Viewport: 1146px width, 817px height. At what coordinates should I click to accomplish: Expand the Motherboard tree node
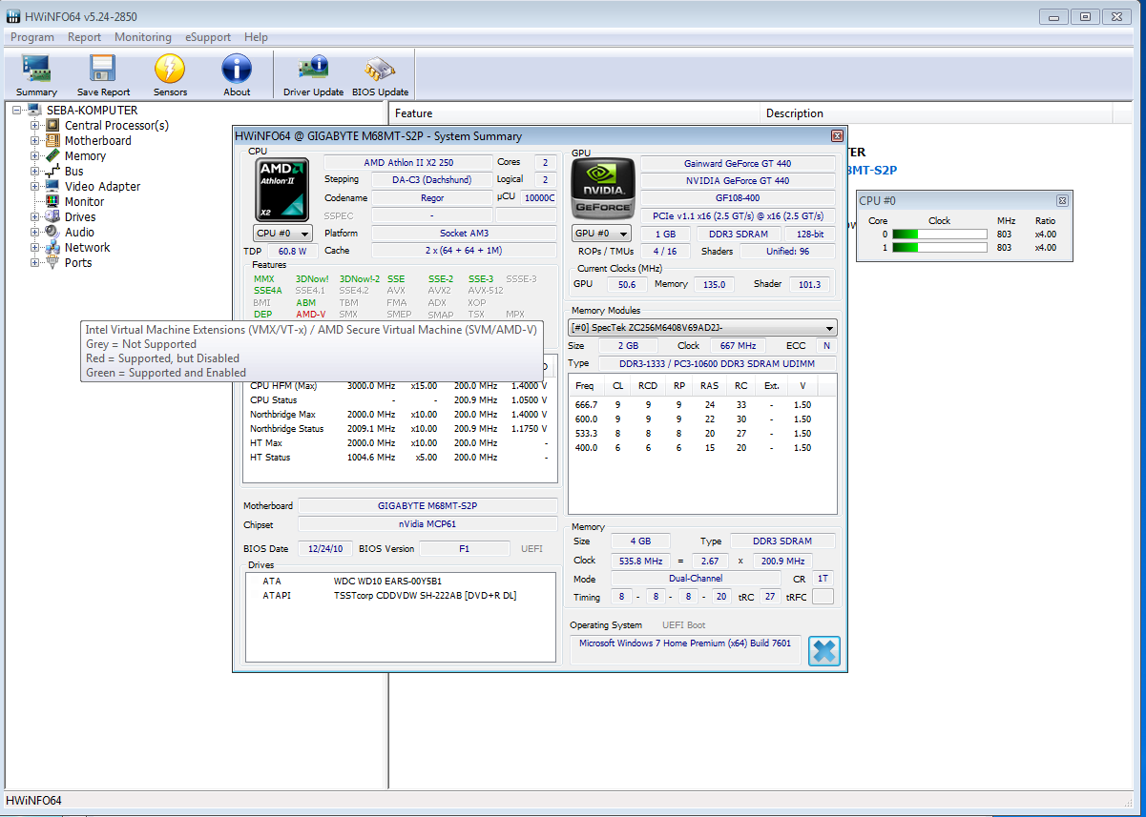click(34, 141)
